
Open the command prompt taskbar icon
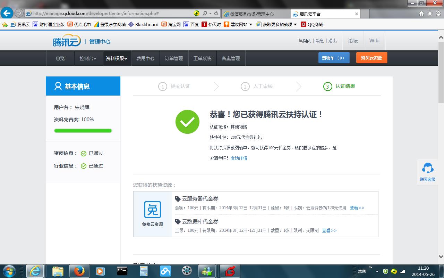122,271
